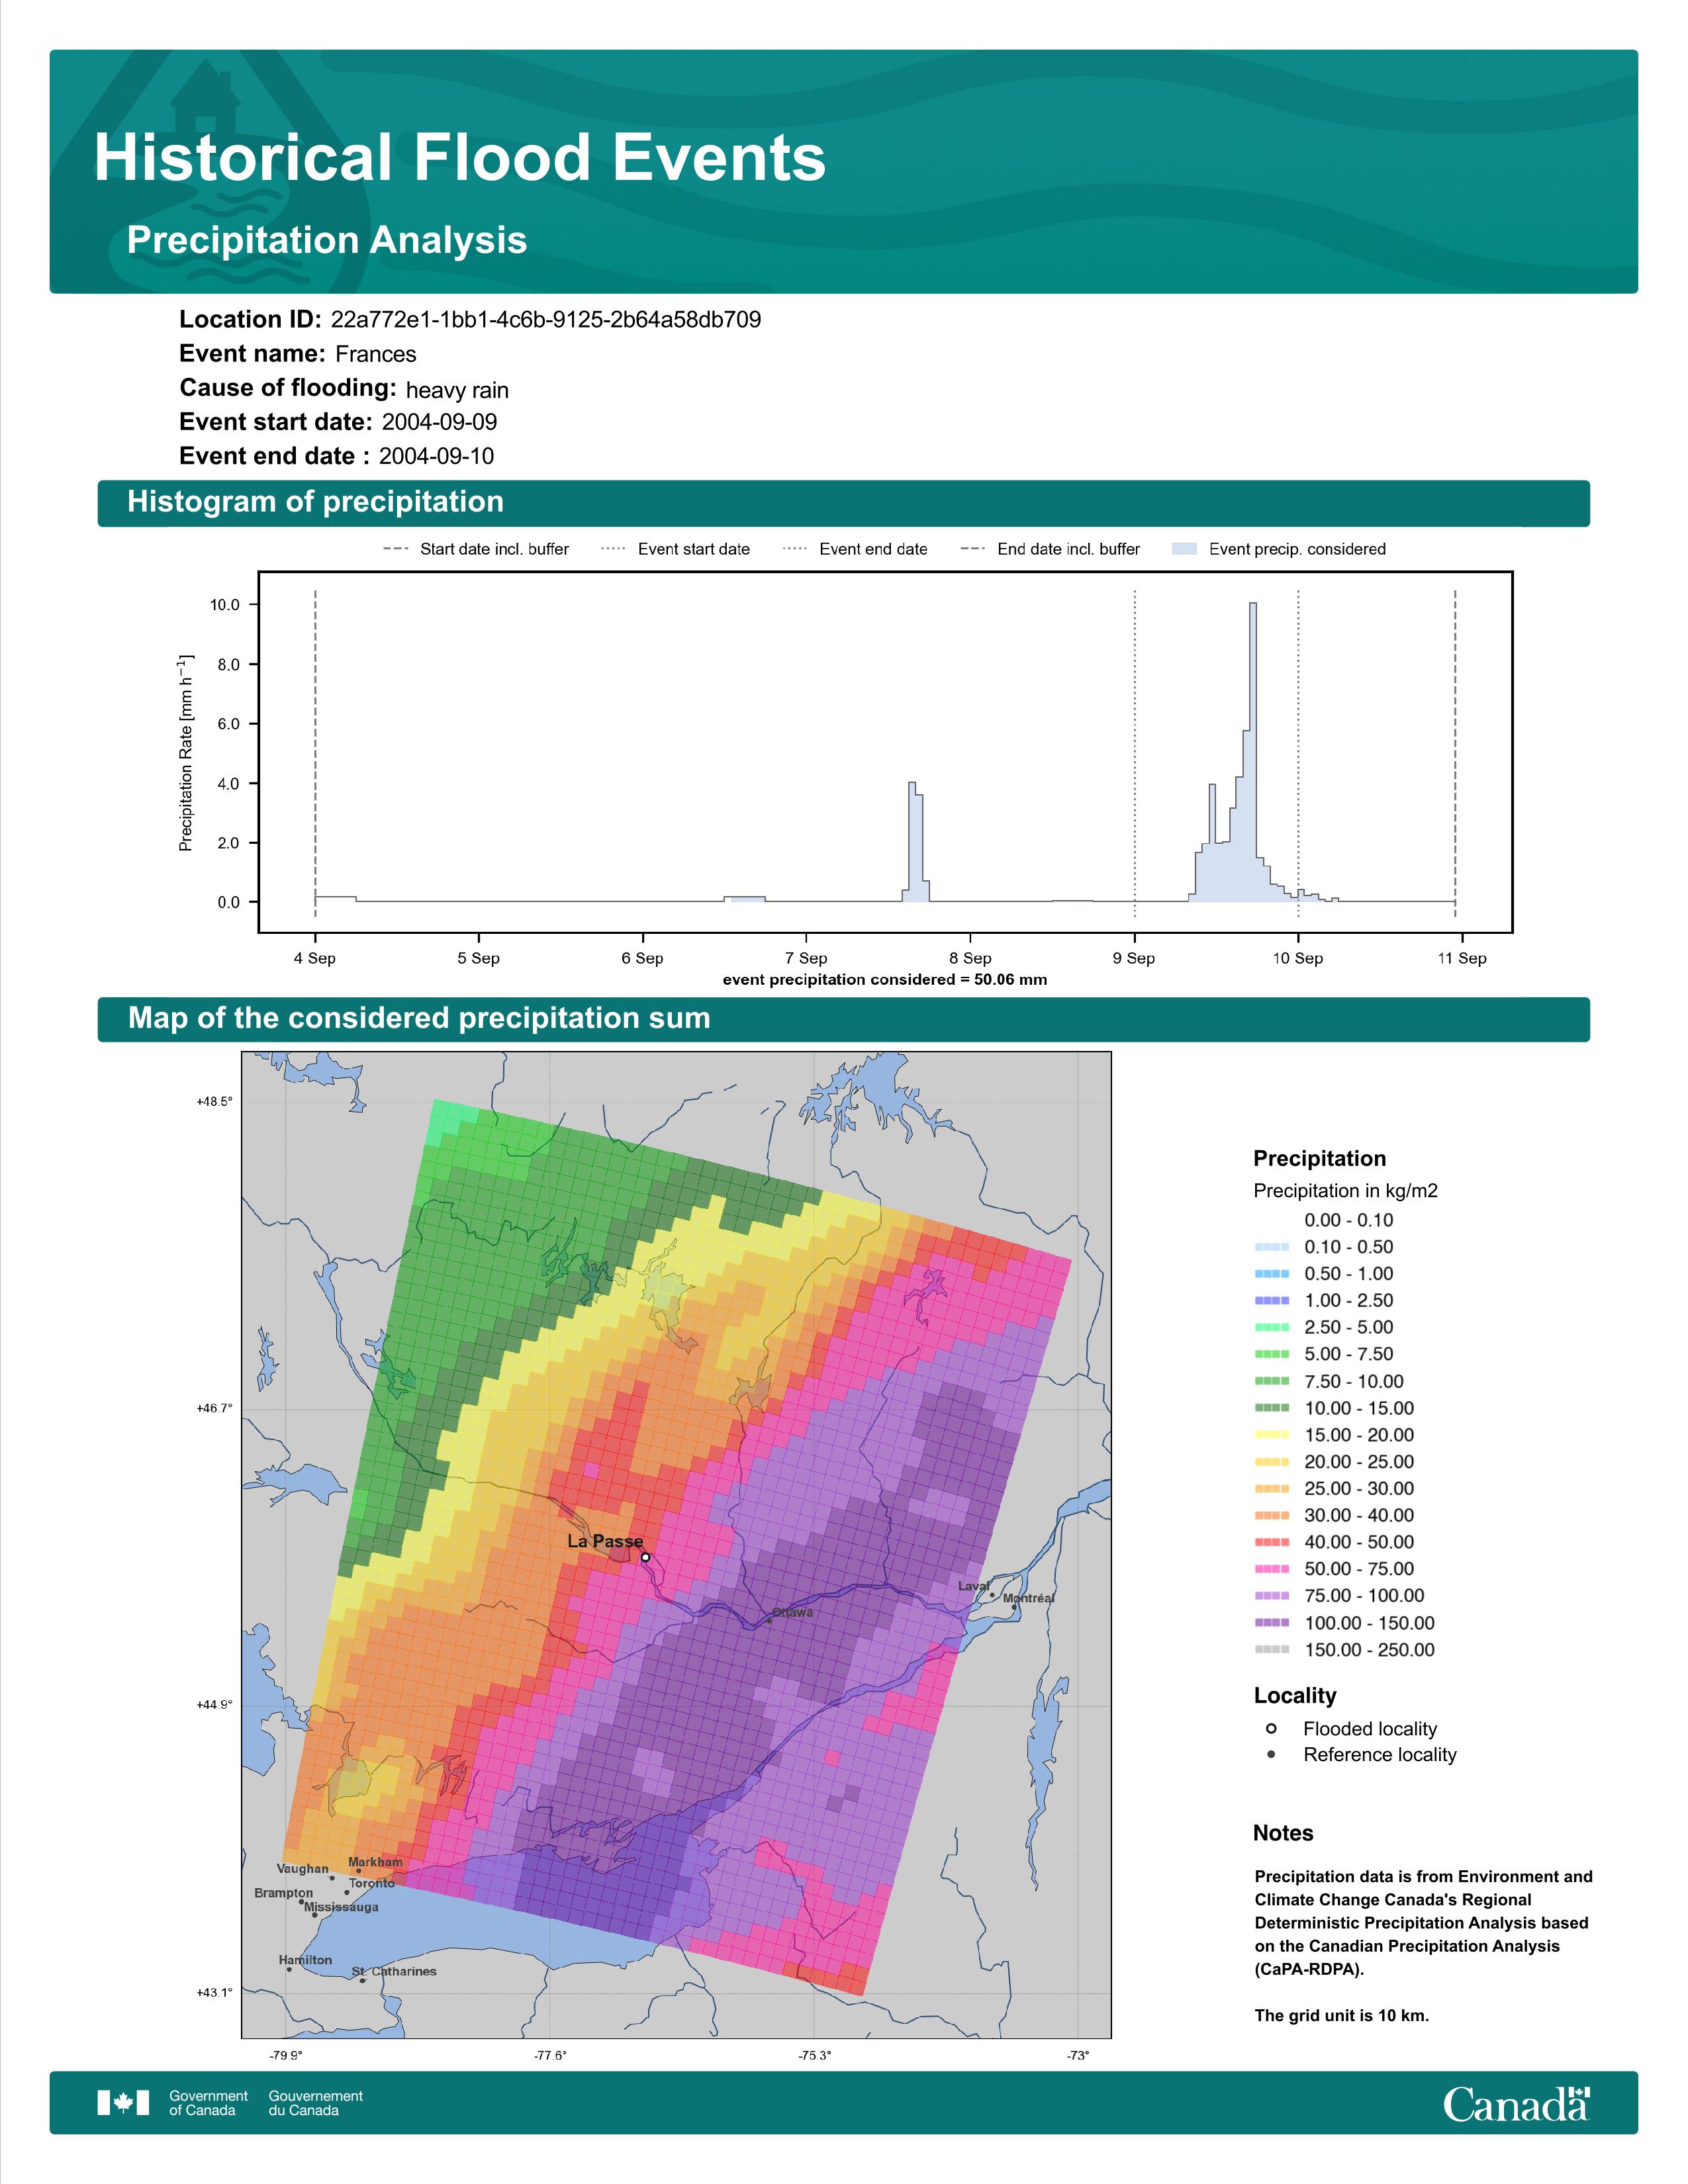Click 'event precipitation considered = 50.06 mm' caption

(885, 980)
